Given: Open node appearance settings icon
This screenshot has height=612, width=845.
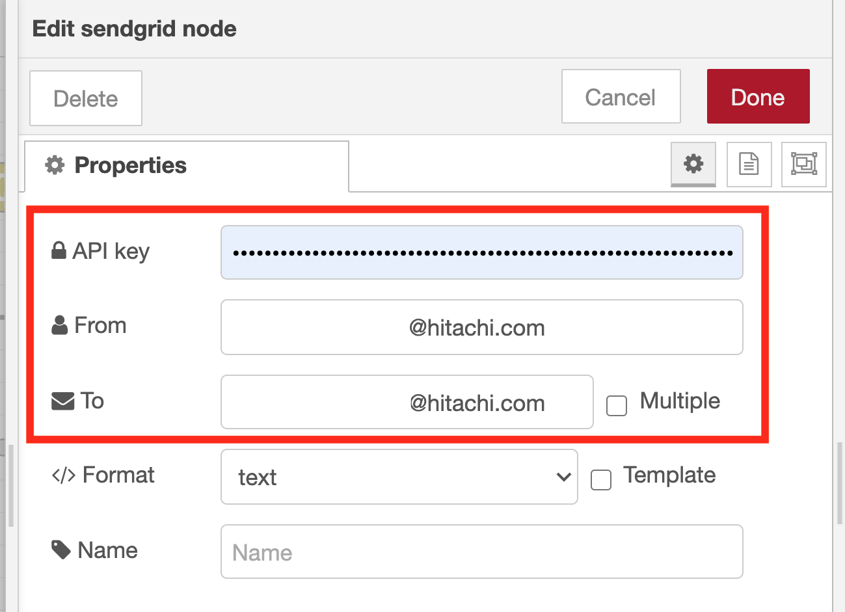Looking at the screenshot, I should tap(804, 164).
